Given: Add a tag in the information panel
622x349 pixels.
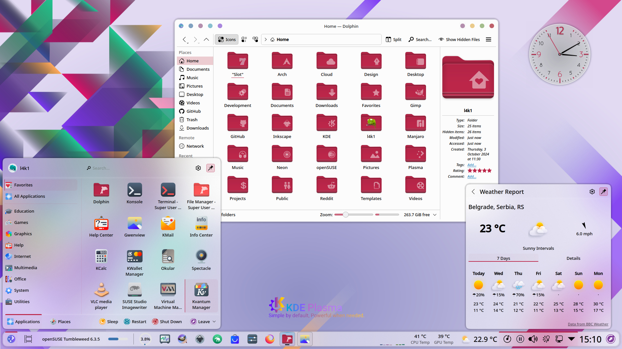Looking at the screenshot, I should tap(472, 165).
